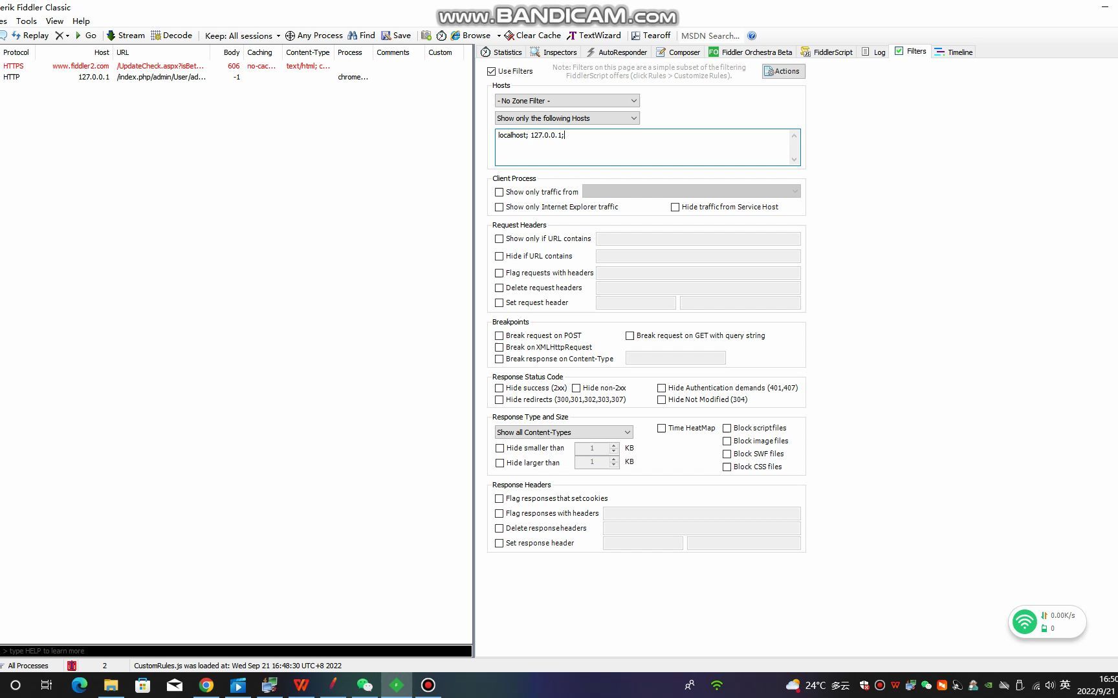Click the MSDN Search field
1118x698 pixels.
click(710, 36)
